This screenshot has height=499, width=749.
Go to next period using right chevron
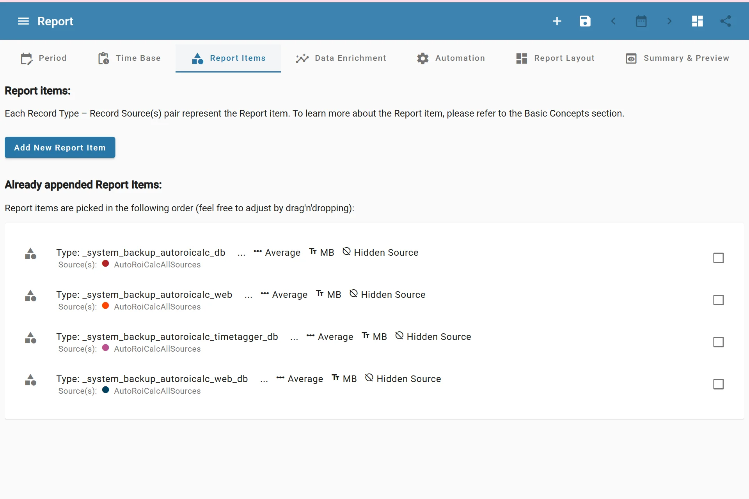(669, 21)
